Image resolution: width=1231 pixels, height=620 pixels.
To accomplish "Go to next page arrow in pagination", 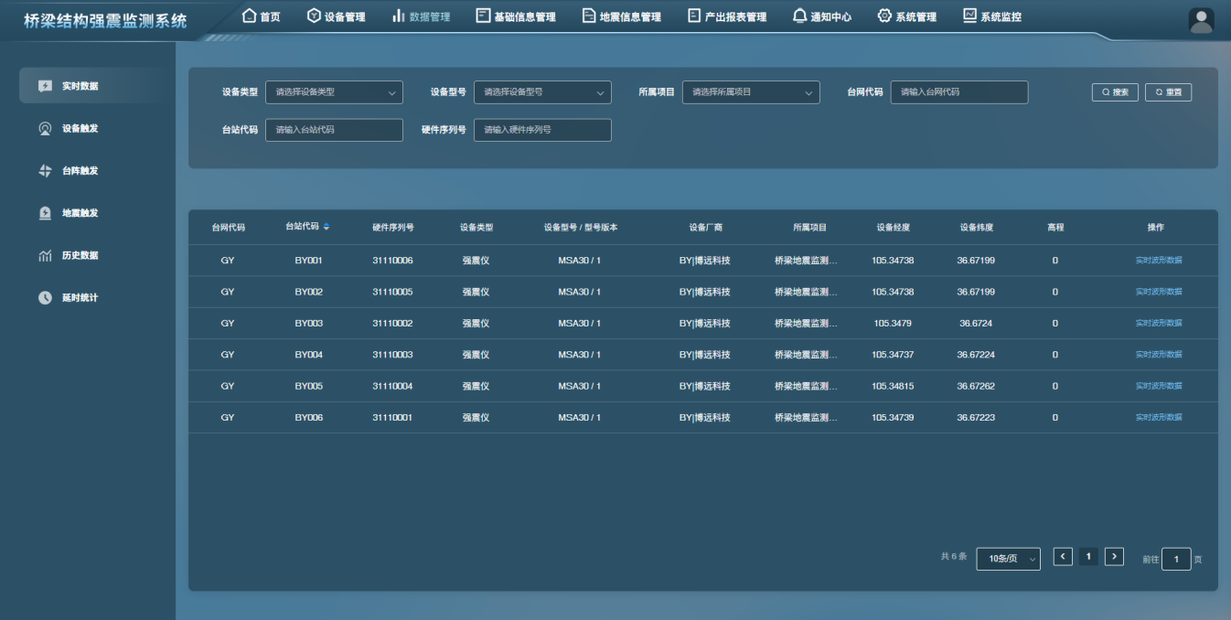I will click(1114, 557).
